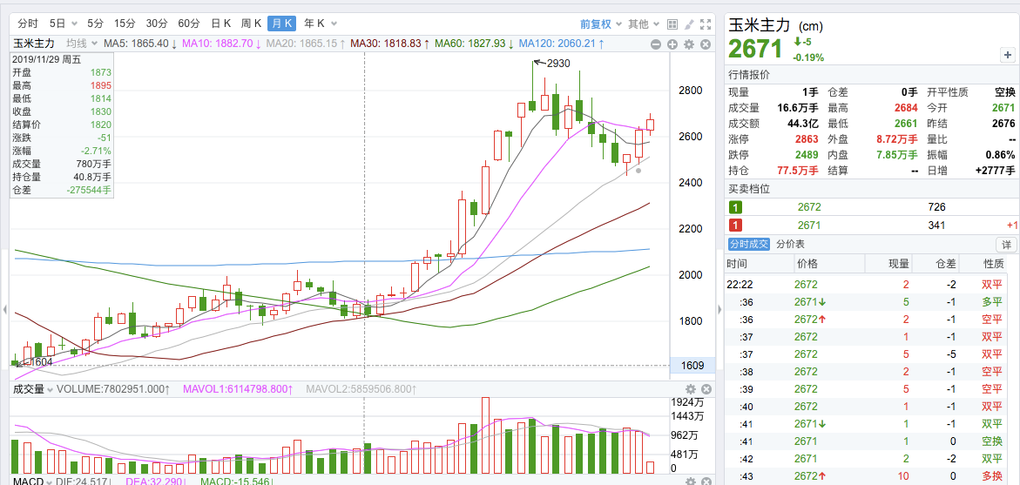Close the volume (成交量) panel

coord(706,389)
